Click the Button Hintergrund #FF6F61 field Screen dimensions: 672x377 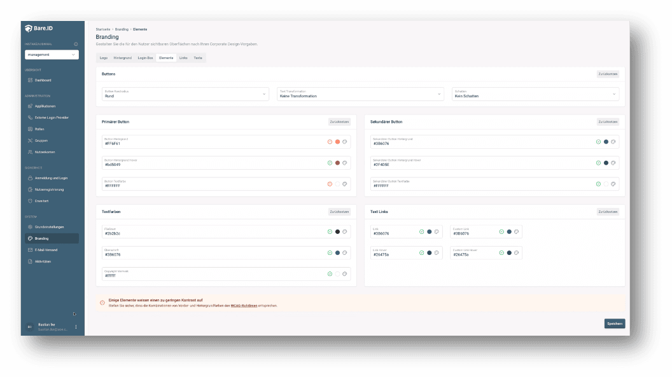click(x=227, y=142)
